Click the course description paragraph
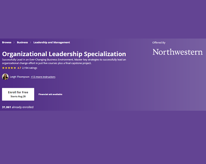Viewport: 206px width, 164px height. 64,61
